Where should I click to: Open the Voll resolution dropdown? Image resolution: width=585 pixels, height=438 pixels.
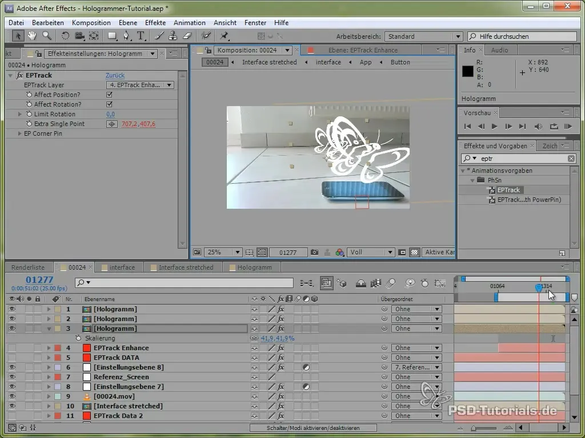point(371,253)
